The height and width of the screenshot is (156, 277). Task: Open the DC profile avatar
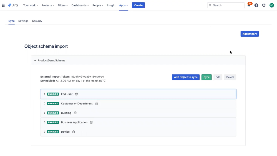(x=272, y=5)
